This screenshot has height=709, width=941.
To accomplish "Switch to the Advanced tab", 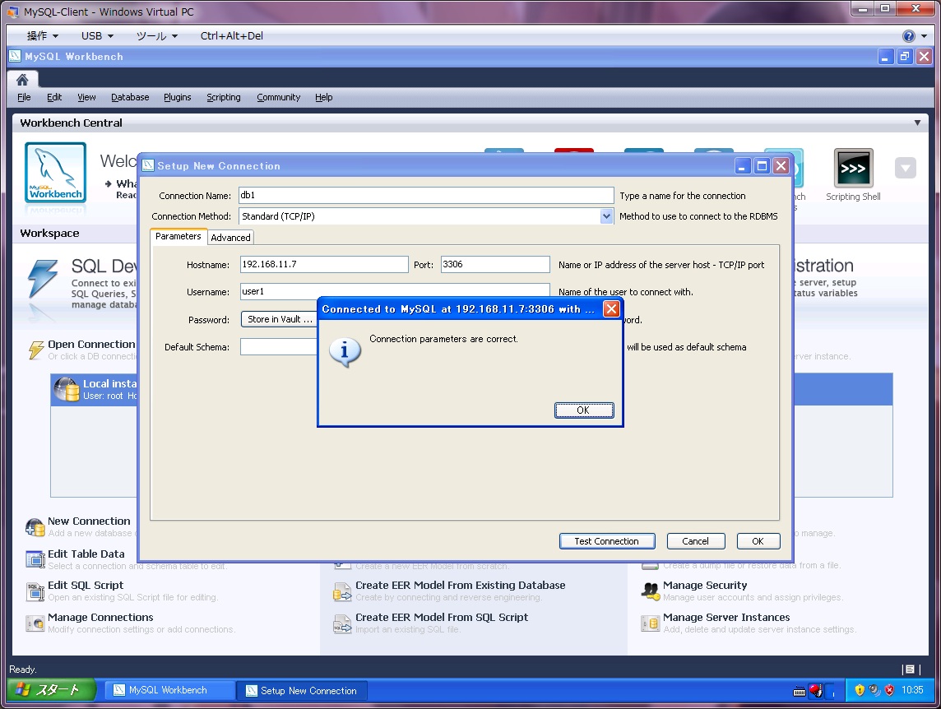I will pyautogui.click(x=230, y=238).
